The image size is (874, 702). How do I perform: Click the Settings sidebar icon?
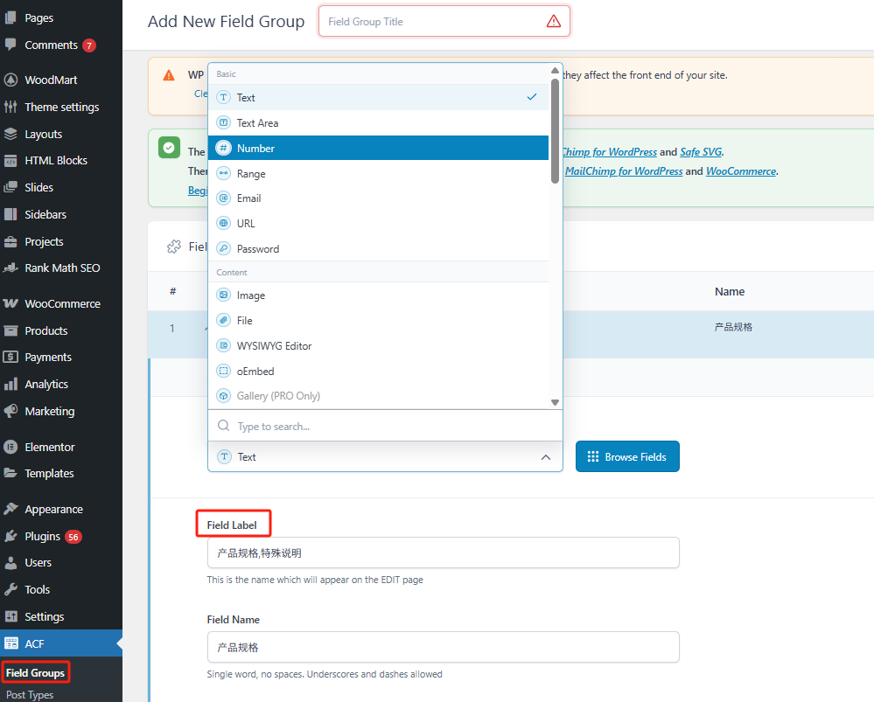[10, 616]
